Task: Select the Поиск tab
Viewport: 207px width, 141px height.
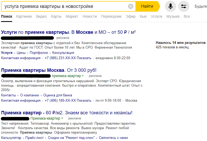Action: 7,16
